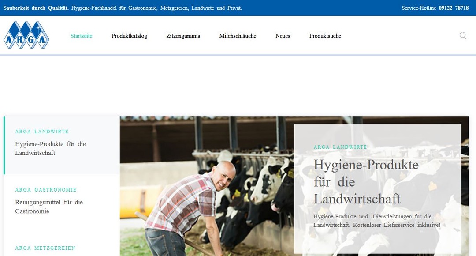
Task: Navigate to the Zitzengummis page
Action: 183,36
